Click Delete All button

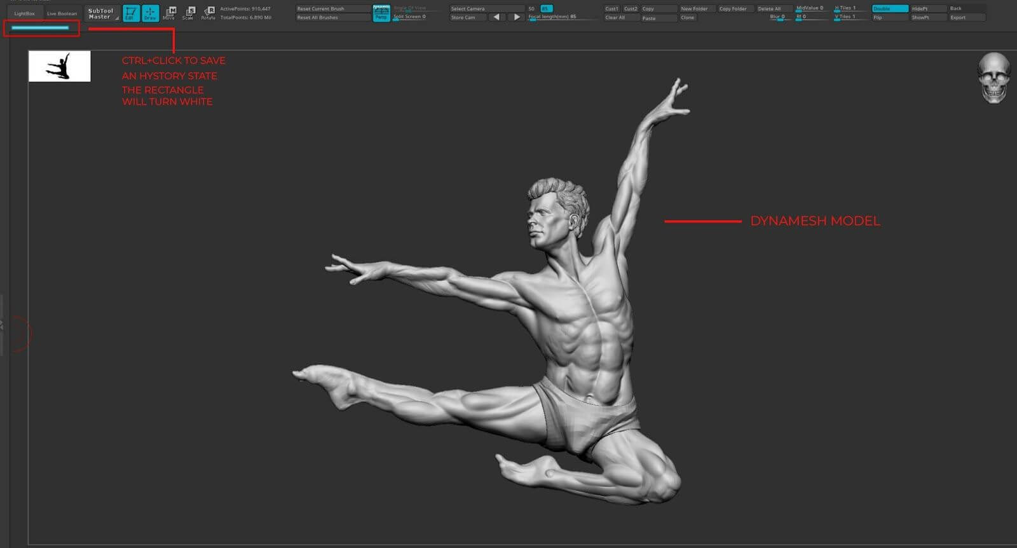pyautogui.click(x=774, y=9)
